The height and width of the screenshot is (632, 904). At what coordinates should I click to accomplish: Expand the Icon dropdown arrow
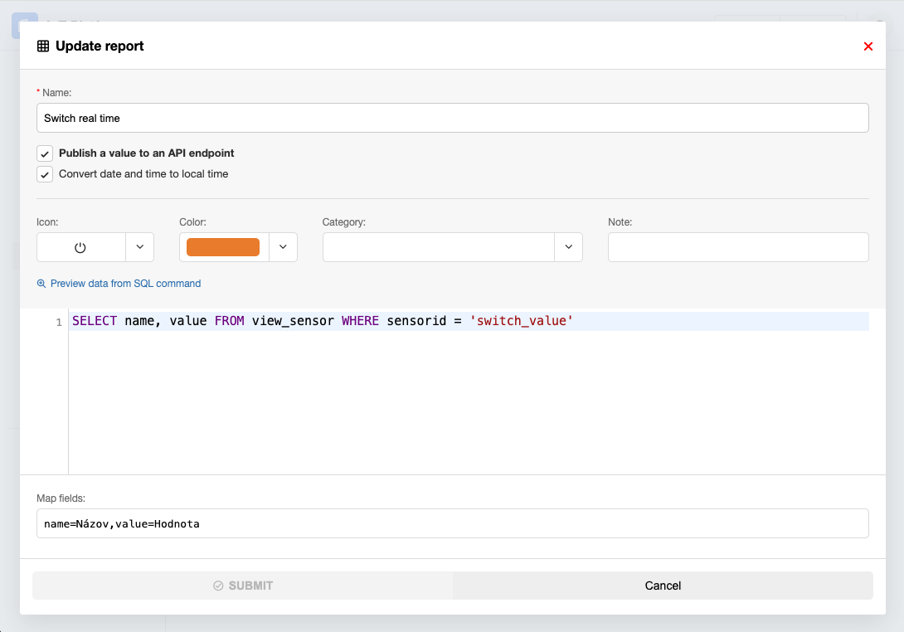pos(139,247)
